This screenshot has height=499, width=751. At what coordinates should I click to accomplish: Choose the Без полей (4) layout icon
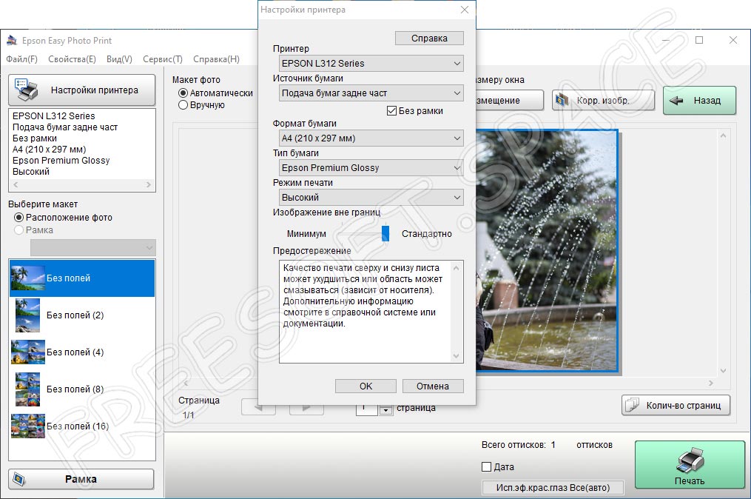pyautogui.click(x=28, y=352)
